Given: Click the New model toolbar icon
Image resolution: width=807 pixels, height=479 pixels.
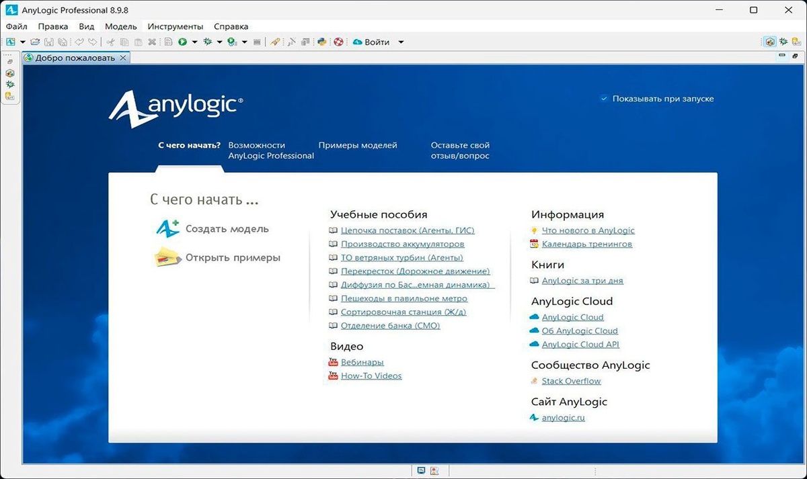Looking at the screenshot, I should point(11,42).
